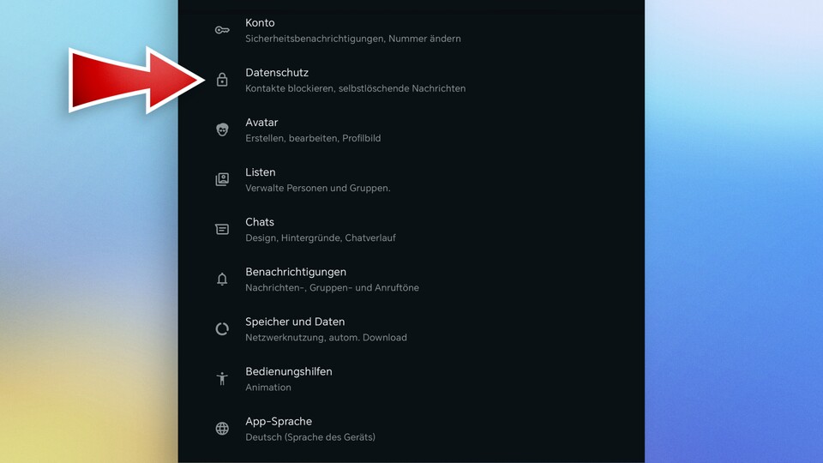The width and height of the screenshot is (823, 463).
Task: Click the Listen contacts icon
Action: [x=222, y=179]
